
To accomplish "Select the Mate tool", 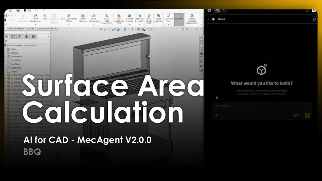I will coord(45,17).
